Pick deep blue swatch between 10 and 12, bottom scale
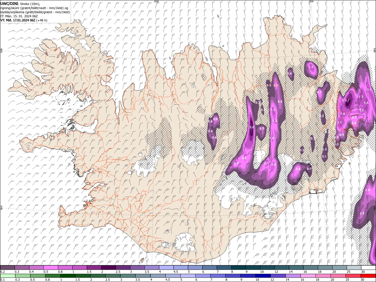 click(263, 276)
